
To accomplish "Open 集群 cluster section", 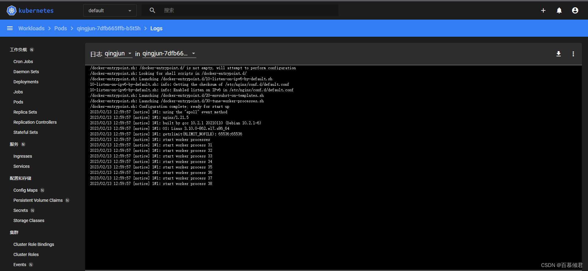I will [x=14, y=232].
